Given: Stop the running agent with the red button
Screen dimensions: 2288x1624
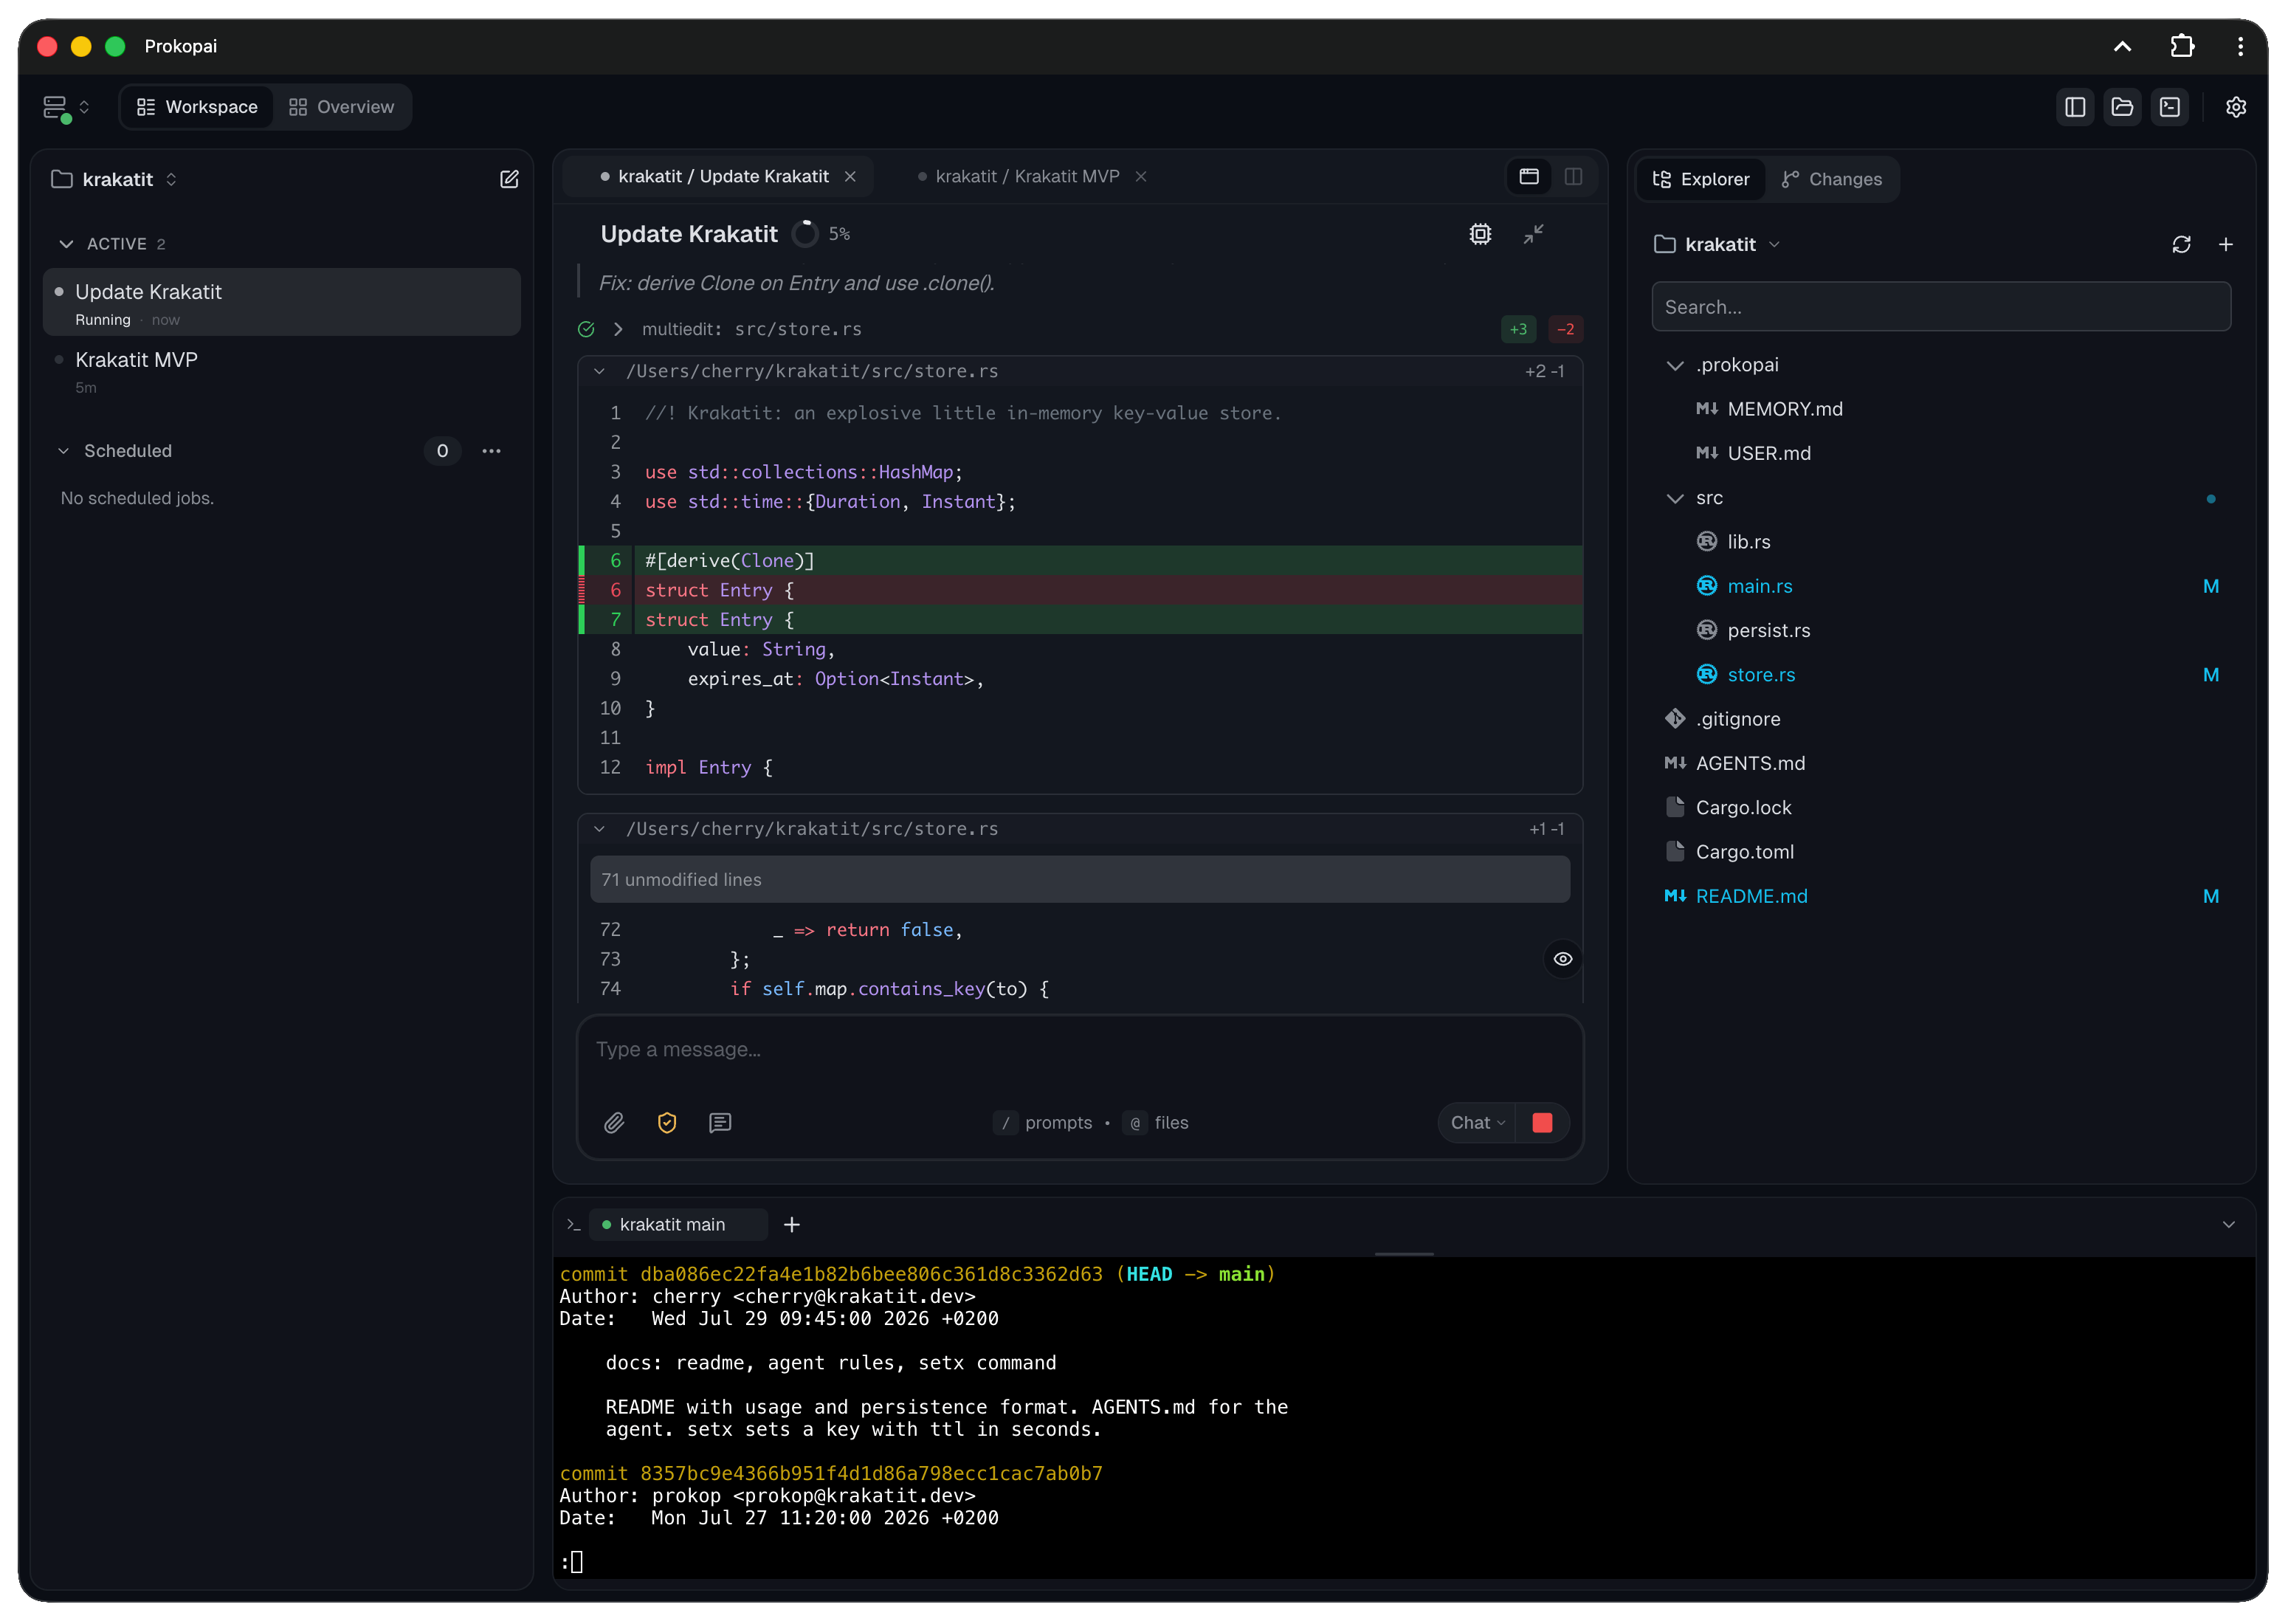Looking at the screenshot, I should pyautogui.click(x=1541, y=1122).
